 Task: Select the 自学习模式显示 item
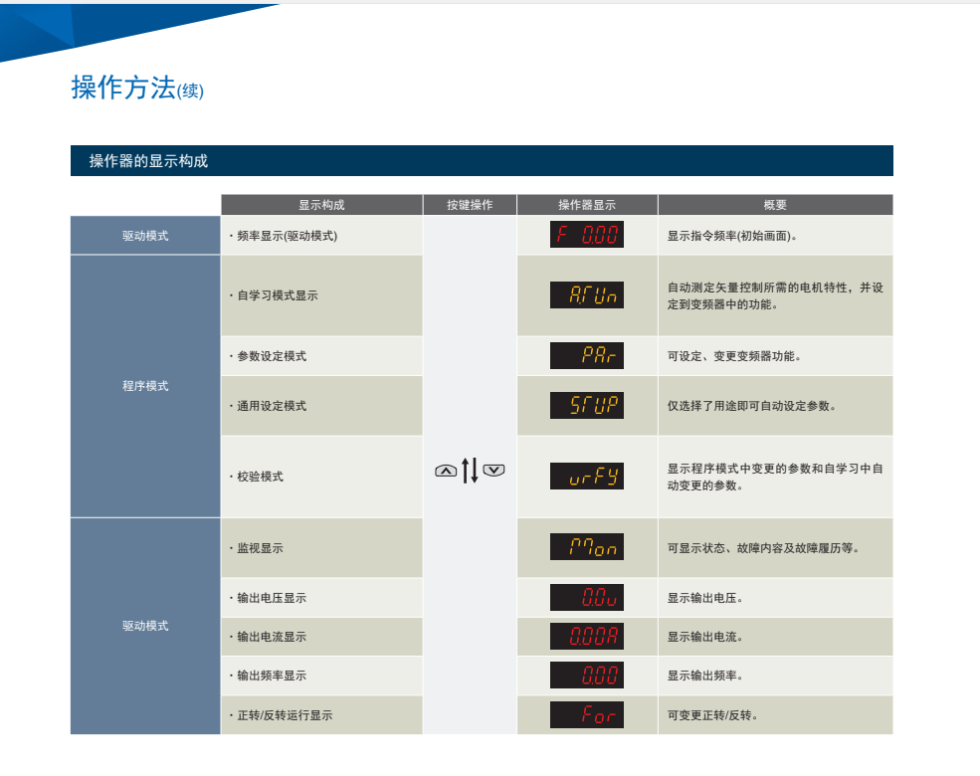click(278, 296)
